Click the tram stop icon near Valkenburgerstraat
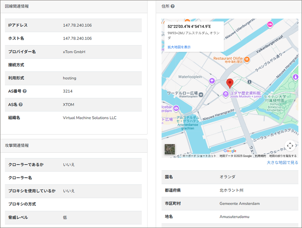This screenshot has width=302, height=228. point(249,81)
